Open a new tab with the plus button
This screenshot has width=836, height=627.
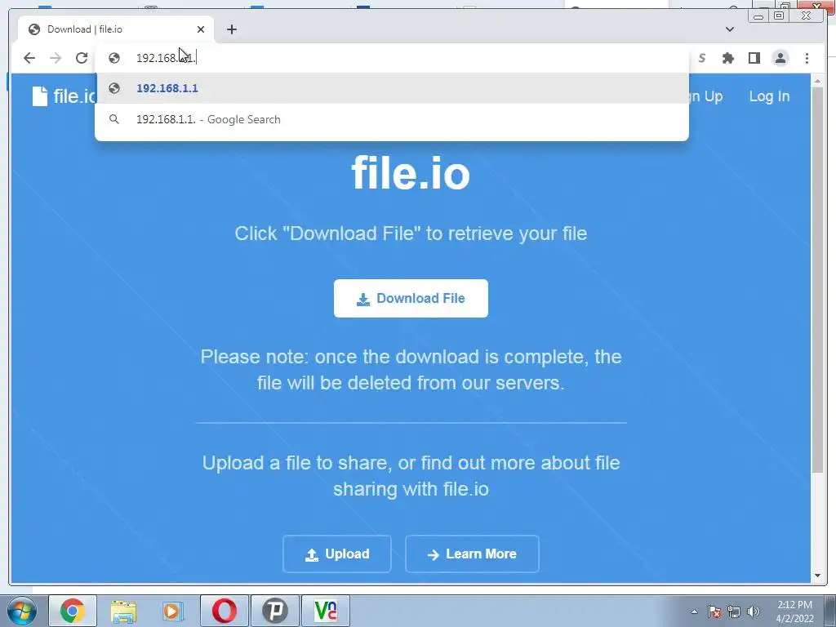pyautogui.click(x=231, y=29)
